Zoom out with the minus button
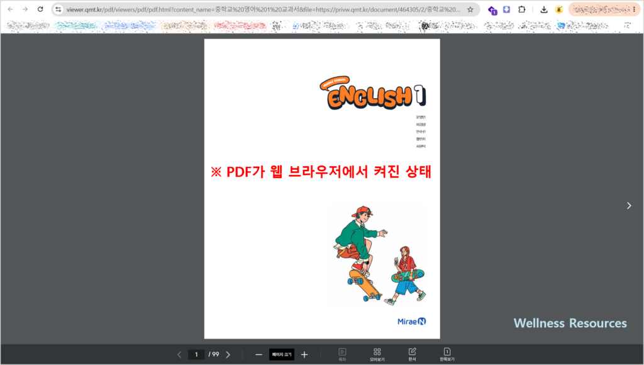 [x=258, y=354]
